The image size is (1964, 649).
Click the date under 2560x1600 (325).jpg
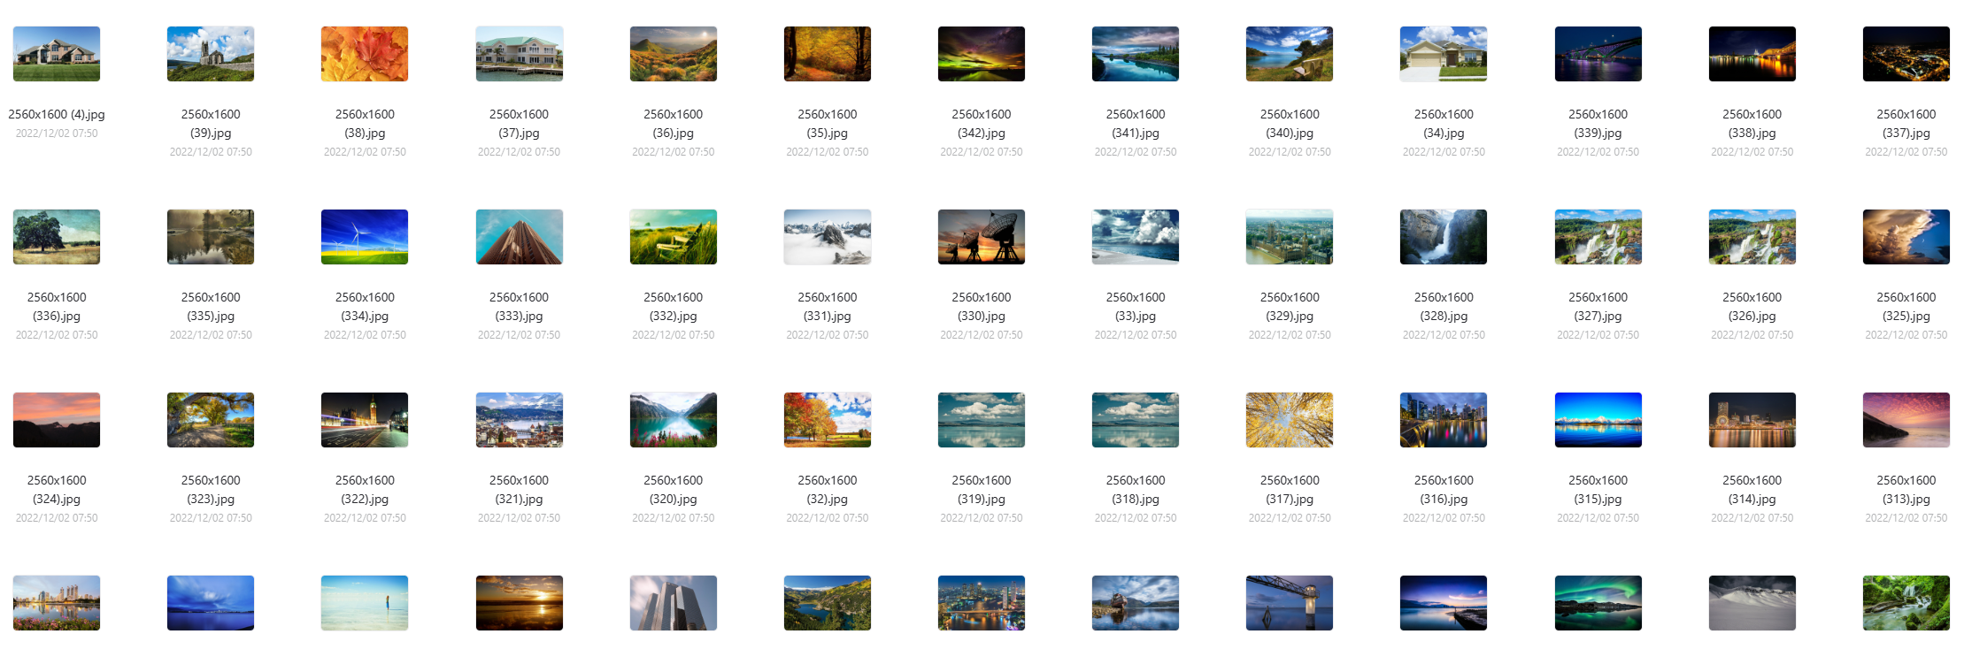[1906, 335]
